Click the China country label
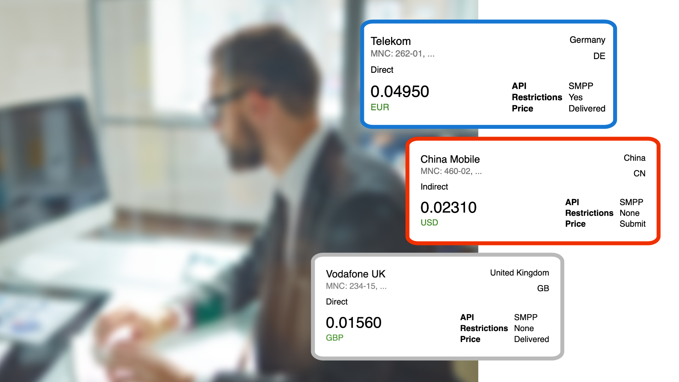 (x=634, y=158)
